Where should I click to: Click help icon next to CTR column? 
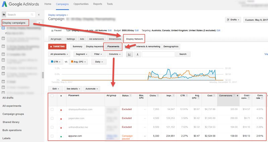coord(187,96)
